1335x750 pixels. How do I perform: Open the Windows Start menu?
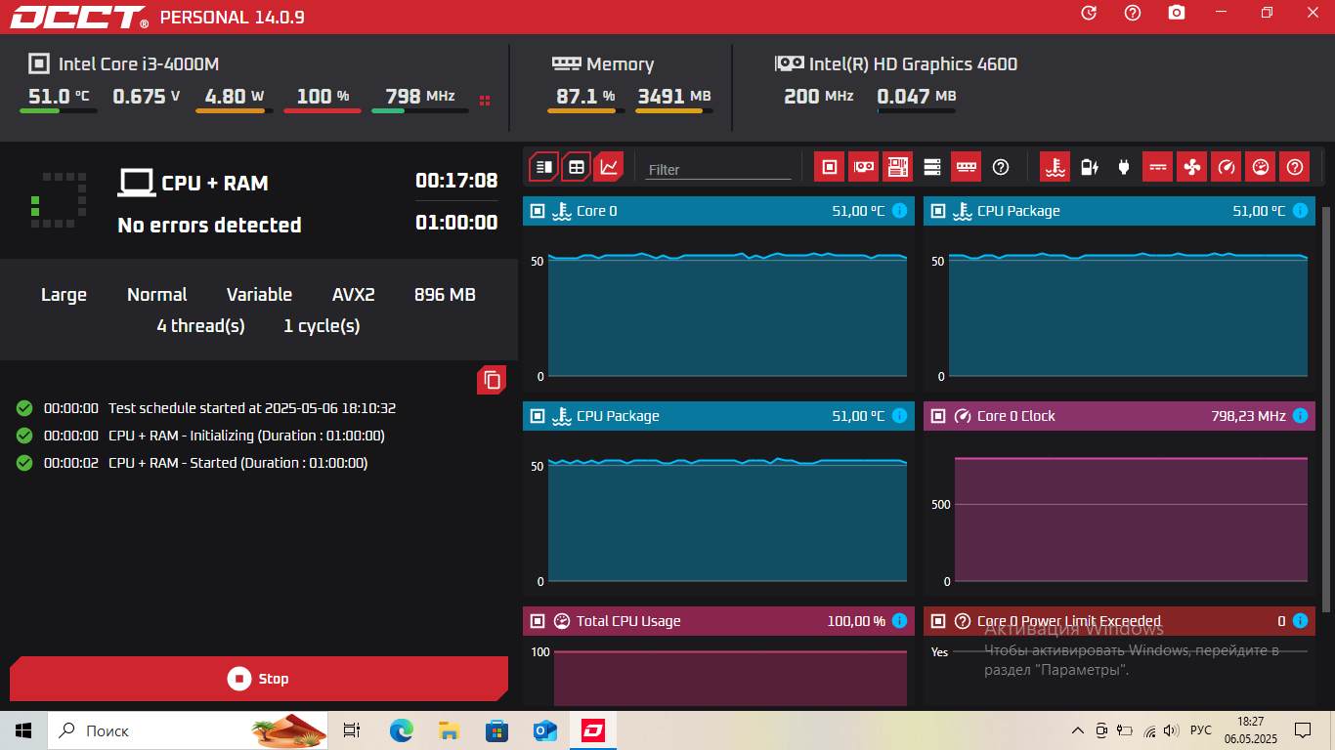(x=23, y=730)
